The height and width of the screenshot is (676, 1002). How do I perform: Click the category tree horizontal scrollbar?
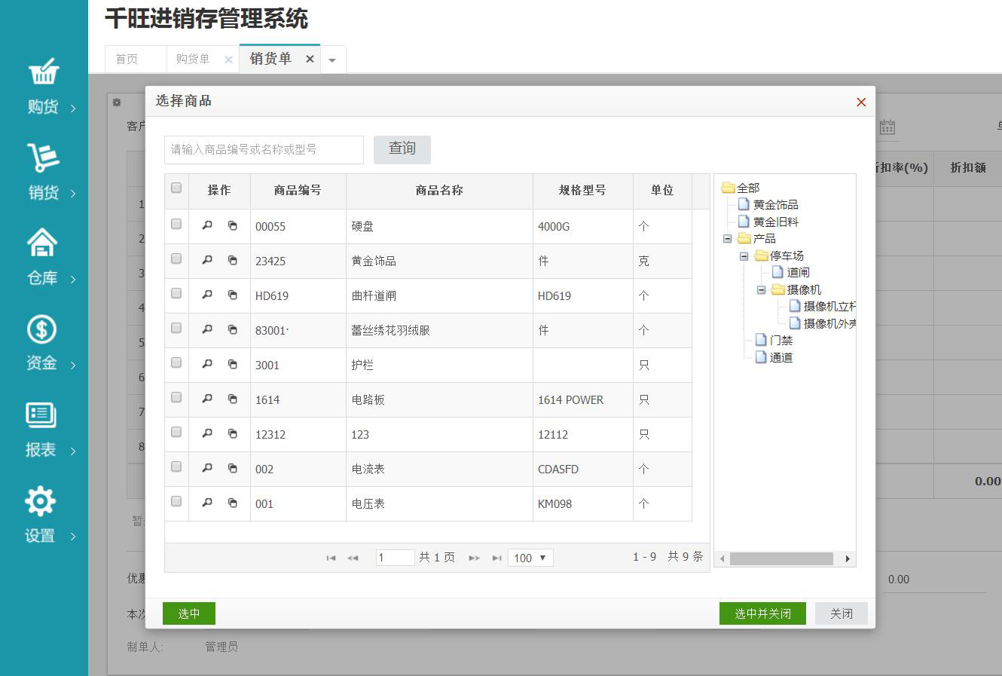click(x=781, y=558)
